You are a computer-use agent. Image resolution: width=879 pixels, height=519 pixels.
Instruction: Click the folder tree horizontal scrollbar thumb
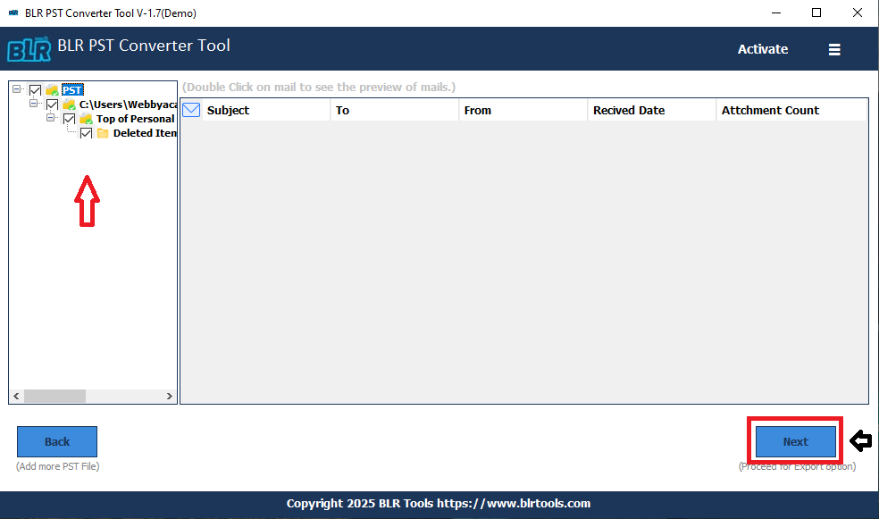(54, 396)
